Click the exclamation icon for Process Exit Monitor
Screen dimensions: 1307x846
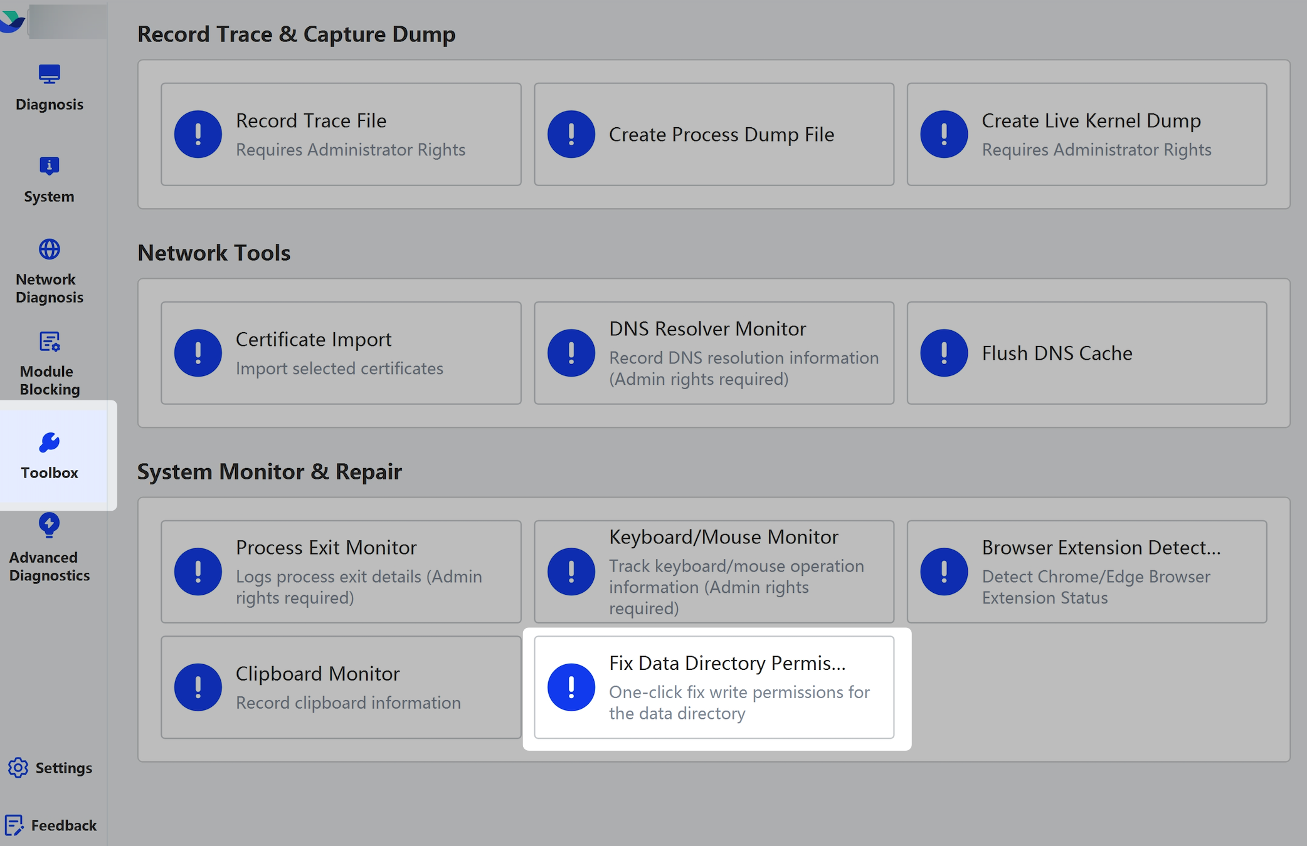pyautogui.click(x=198, y=572)
